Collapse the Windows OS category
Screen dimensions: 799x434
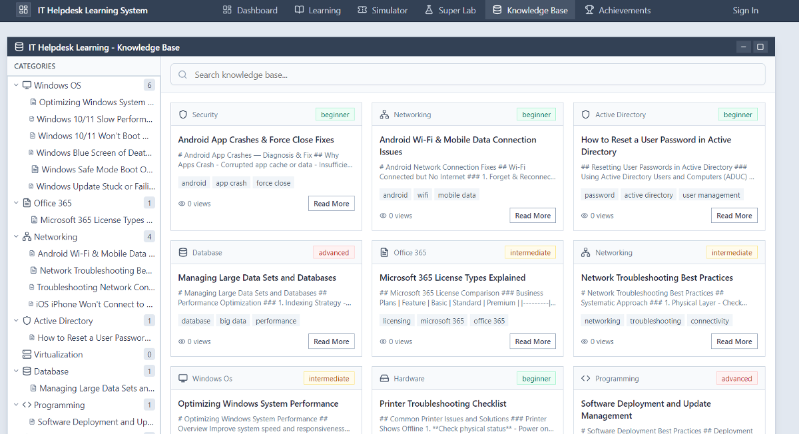click(17, 85)
